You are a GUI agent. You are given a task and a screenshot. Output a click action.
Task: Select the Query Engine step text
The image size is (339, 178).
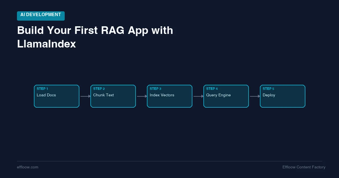click(x=218, y=95)
